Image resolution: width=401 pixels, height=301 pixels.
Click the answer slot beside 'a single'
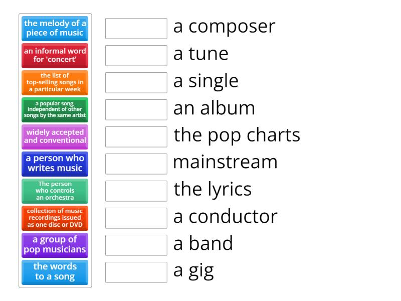pos(136,83)
